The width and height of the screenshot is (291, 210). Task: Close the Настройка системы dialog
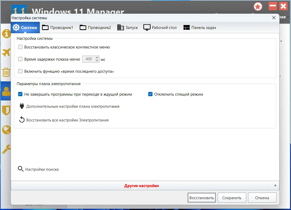point(274,18)
